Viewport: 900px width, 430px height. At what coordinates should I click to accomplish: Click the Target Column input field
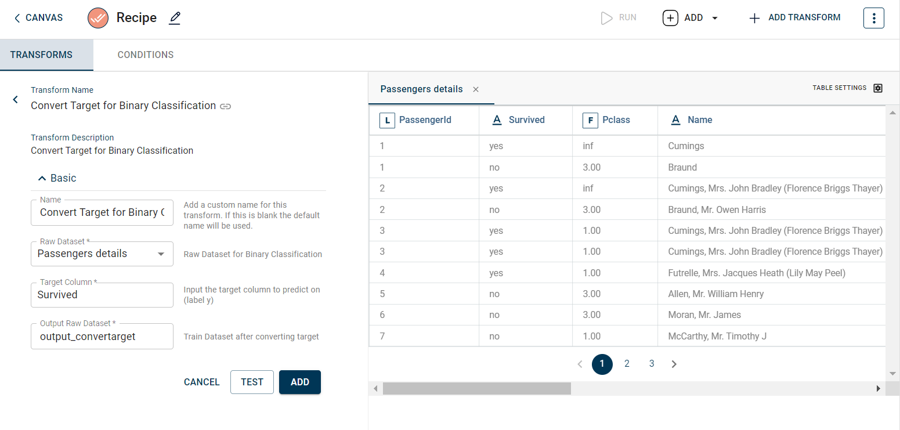point(102,295)
